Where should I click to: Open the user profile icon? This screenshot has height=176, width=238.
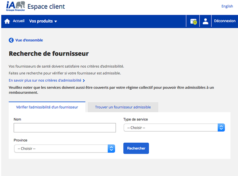(205, 21)
